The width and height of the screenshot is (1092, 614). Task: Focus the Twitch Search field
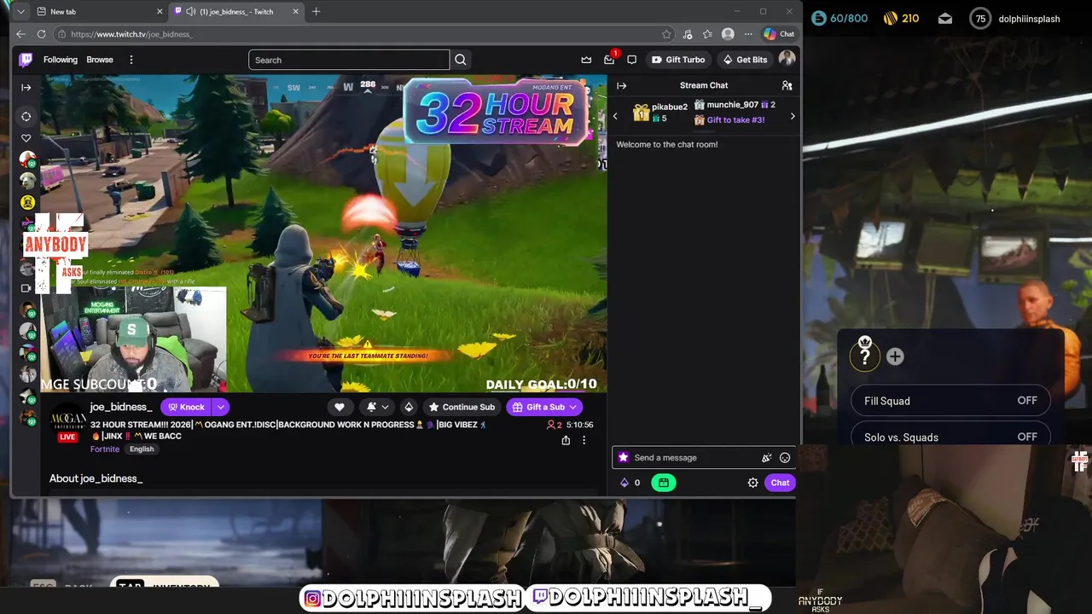click(349, 60)
